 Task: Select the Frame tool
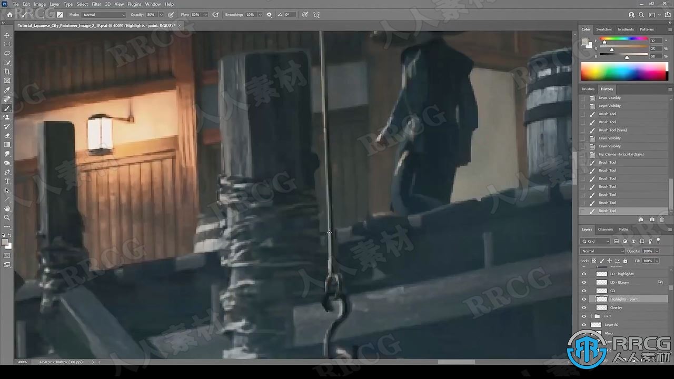tap(7, 81)
